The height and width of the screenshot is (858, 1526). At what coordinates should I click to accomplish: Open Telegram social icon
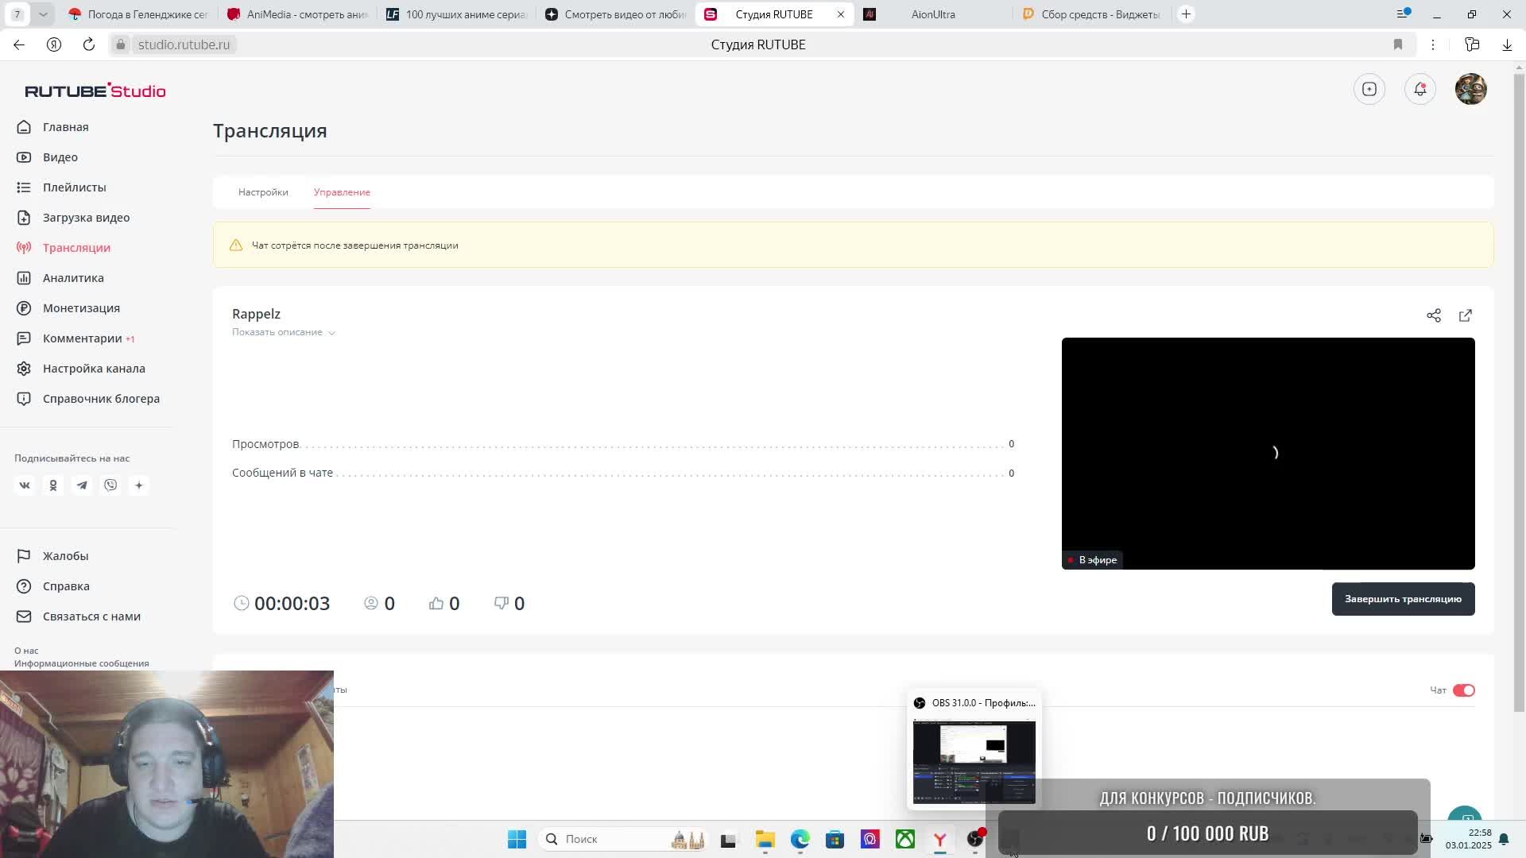(82, 485)
